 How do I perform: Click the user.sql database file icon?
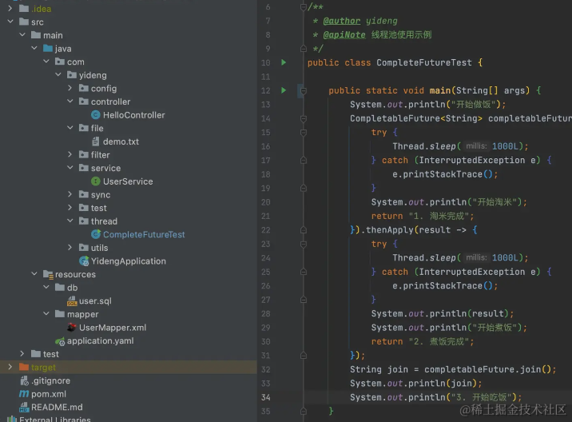pos(72,301)
